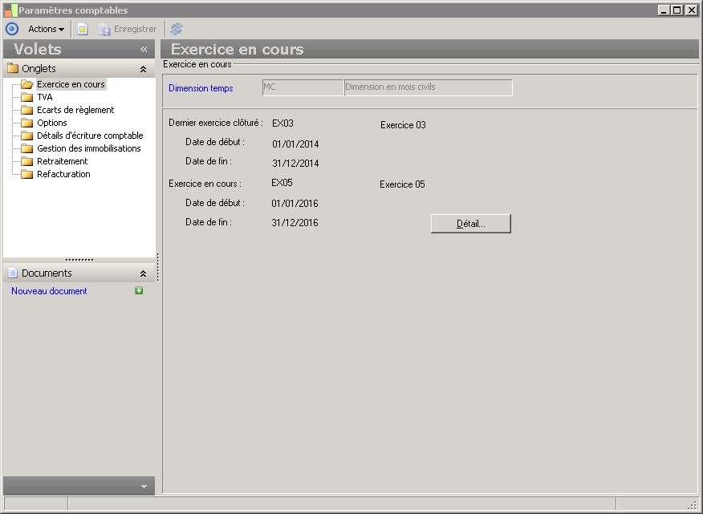
Task: Click the green plus add document icon
Action: (139, 291)
